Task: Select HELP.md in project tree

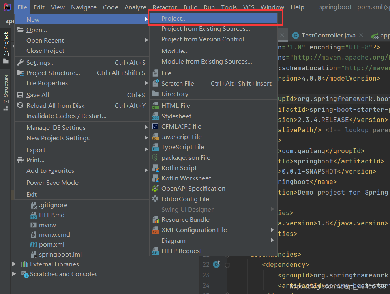Action: coord(52,215)
